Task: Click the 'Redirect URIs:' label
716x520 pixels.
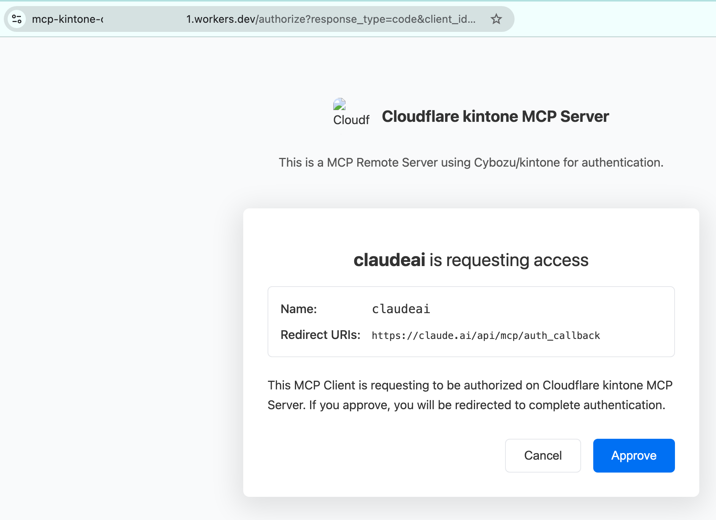Action: (x=320, y=335)
